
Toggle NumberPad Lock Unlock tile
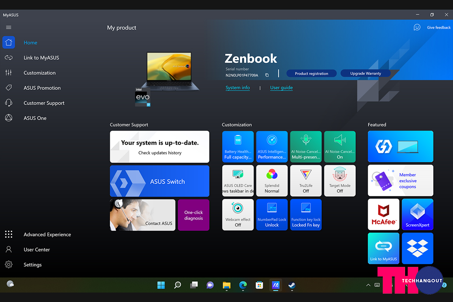point(272,215)
